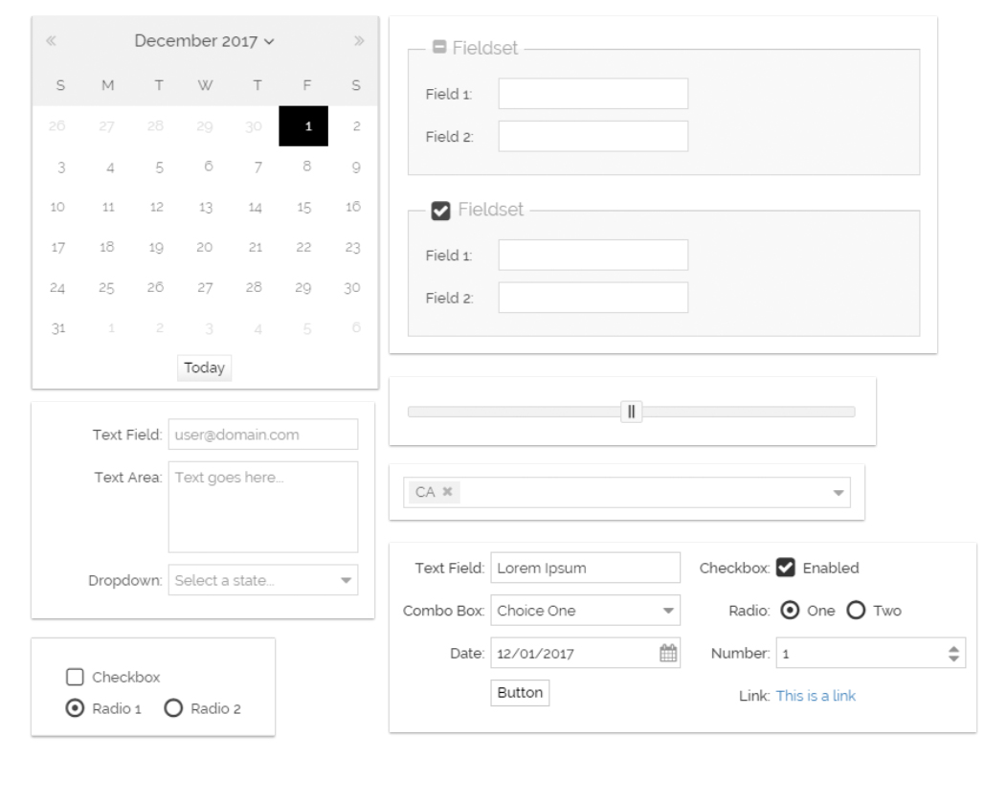Go to next month in calendar

359,41
